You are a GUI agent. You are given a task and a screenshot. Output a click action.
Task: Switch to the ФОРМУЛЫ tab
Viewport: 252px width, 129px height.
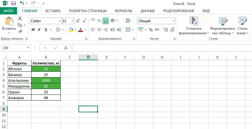[124, 11]
